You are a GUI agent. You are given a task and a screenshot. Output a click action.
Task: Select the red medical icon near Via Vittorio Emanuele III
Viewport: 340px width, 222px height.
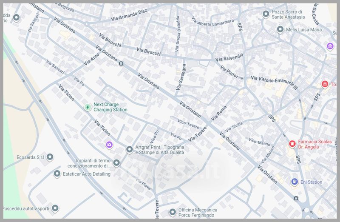[325, 84]
